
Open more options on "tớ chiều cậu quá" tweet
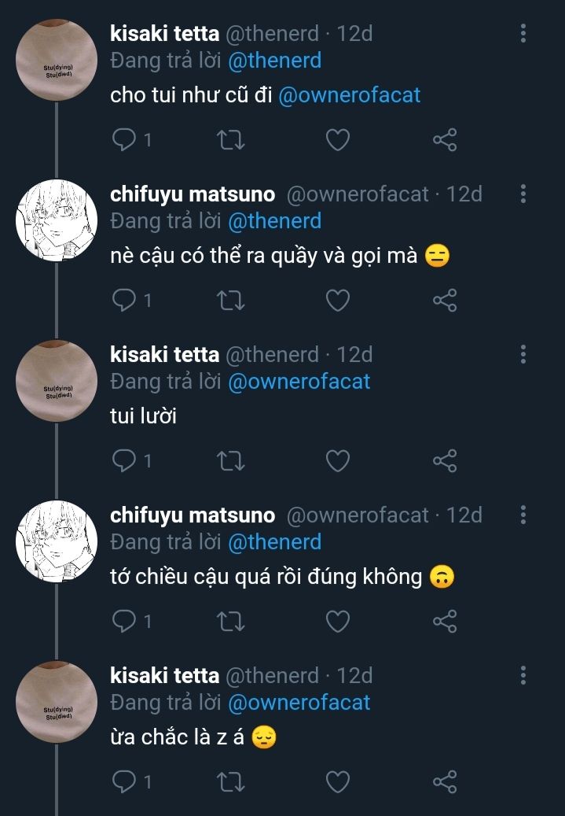523,515
